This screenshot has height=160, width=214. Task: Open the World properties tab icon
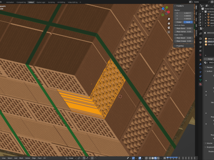click(201, 55)
